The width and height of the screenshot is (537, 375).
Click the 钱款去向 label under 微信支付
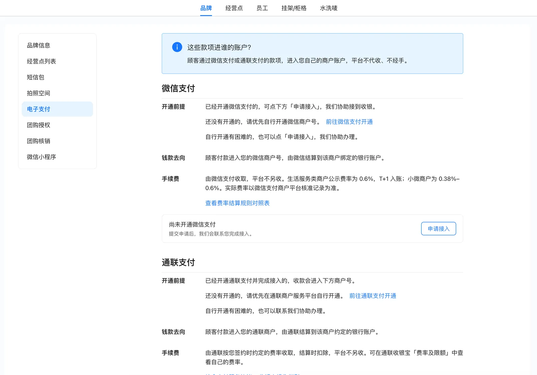coord(174,158)
